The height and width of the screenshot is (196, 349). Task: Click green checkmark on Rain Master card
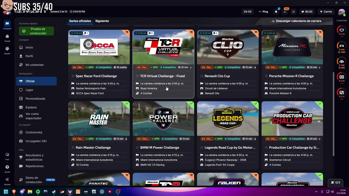point(127,104)
